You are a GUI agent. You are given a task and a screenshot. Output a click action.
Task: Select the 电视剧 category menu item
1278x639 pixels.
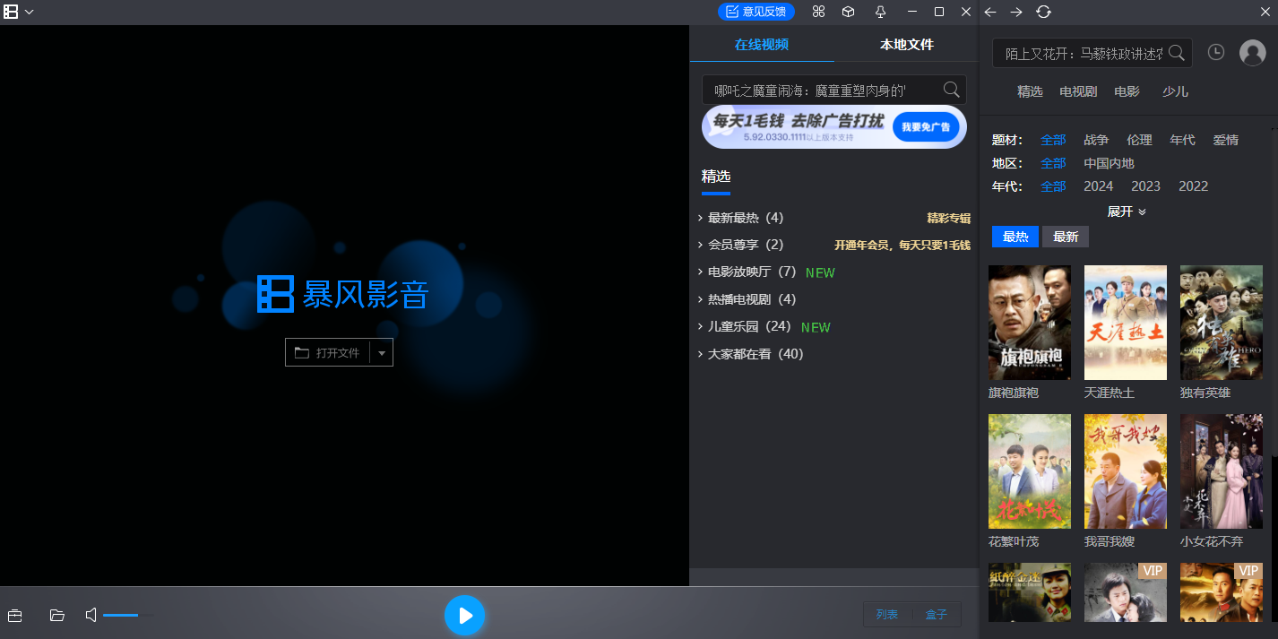[1077, 91]
